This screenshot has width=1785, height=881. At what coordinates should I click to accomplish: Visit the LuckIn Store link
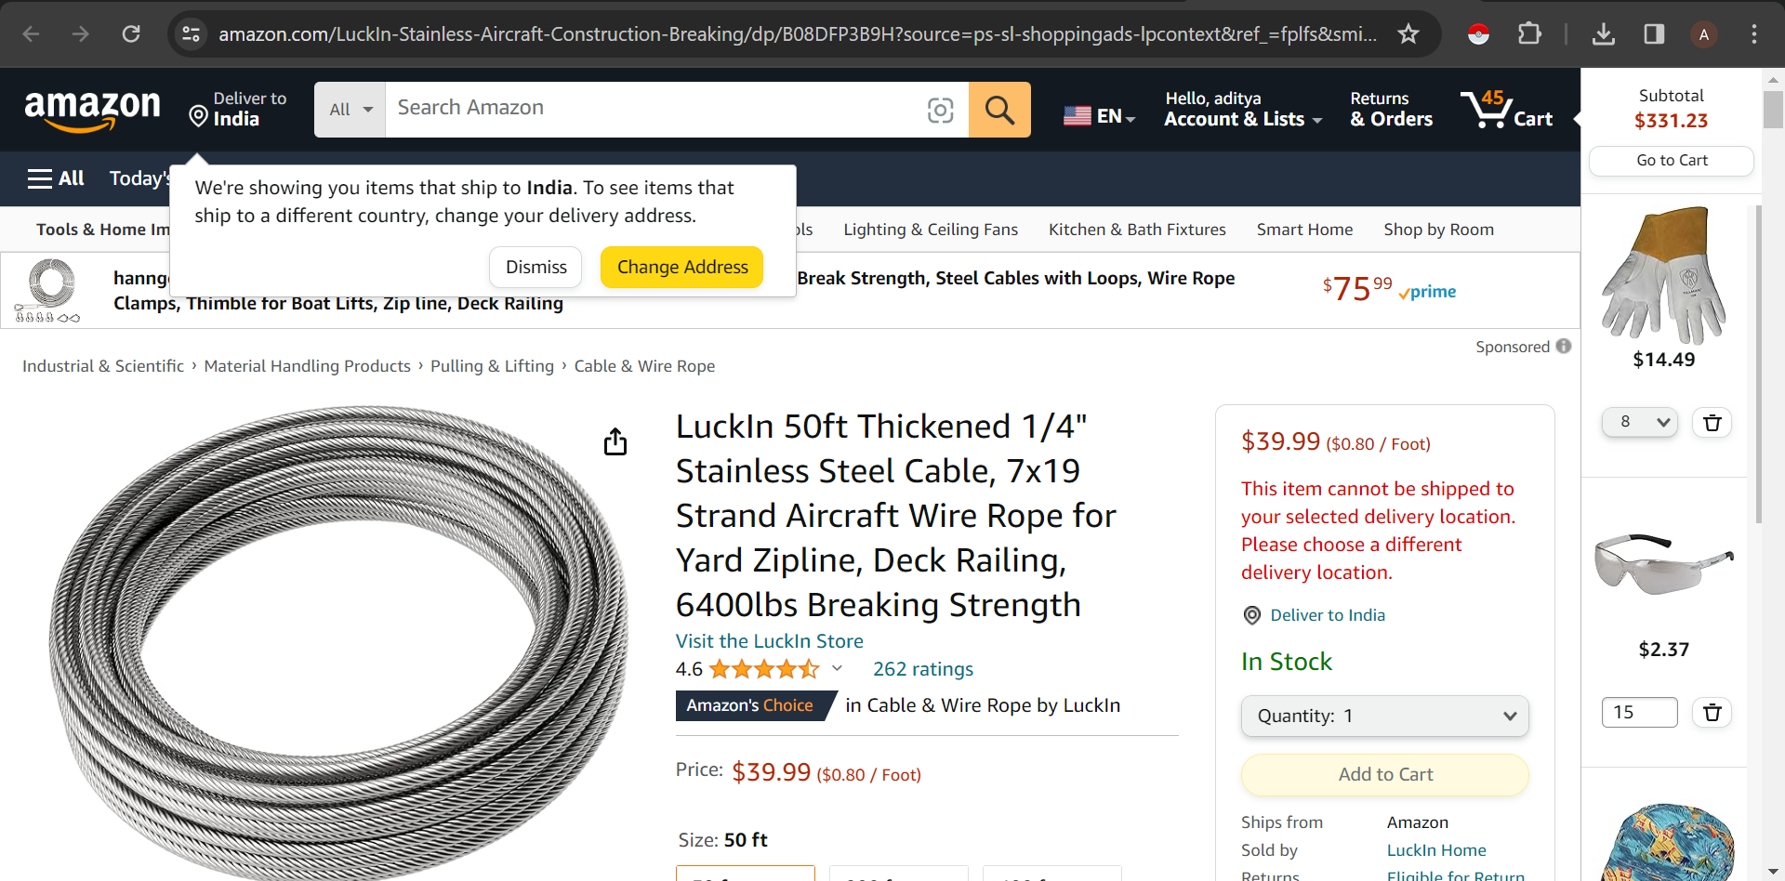pyautogui.click(x=769, y=640)
